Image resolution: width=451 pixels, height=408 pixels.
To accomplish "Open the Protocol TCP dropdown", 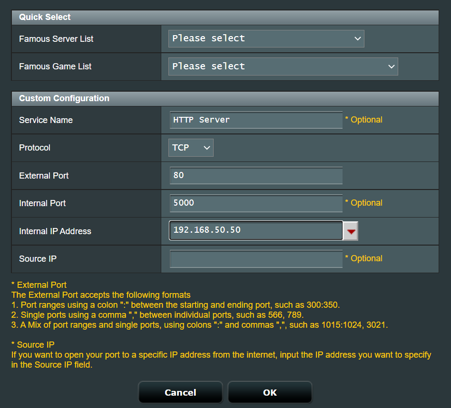I will (x=191, y=148).
